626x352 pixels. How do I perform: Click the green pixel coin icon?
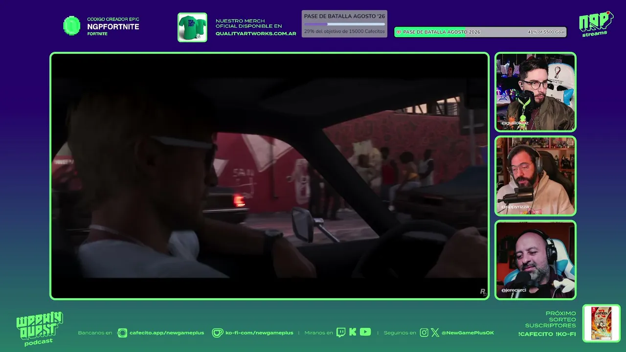click(x=72, y=26)
